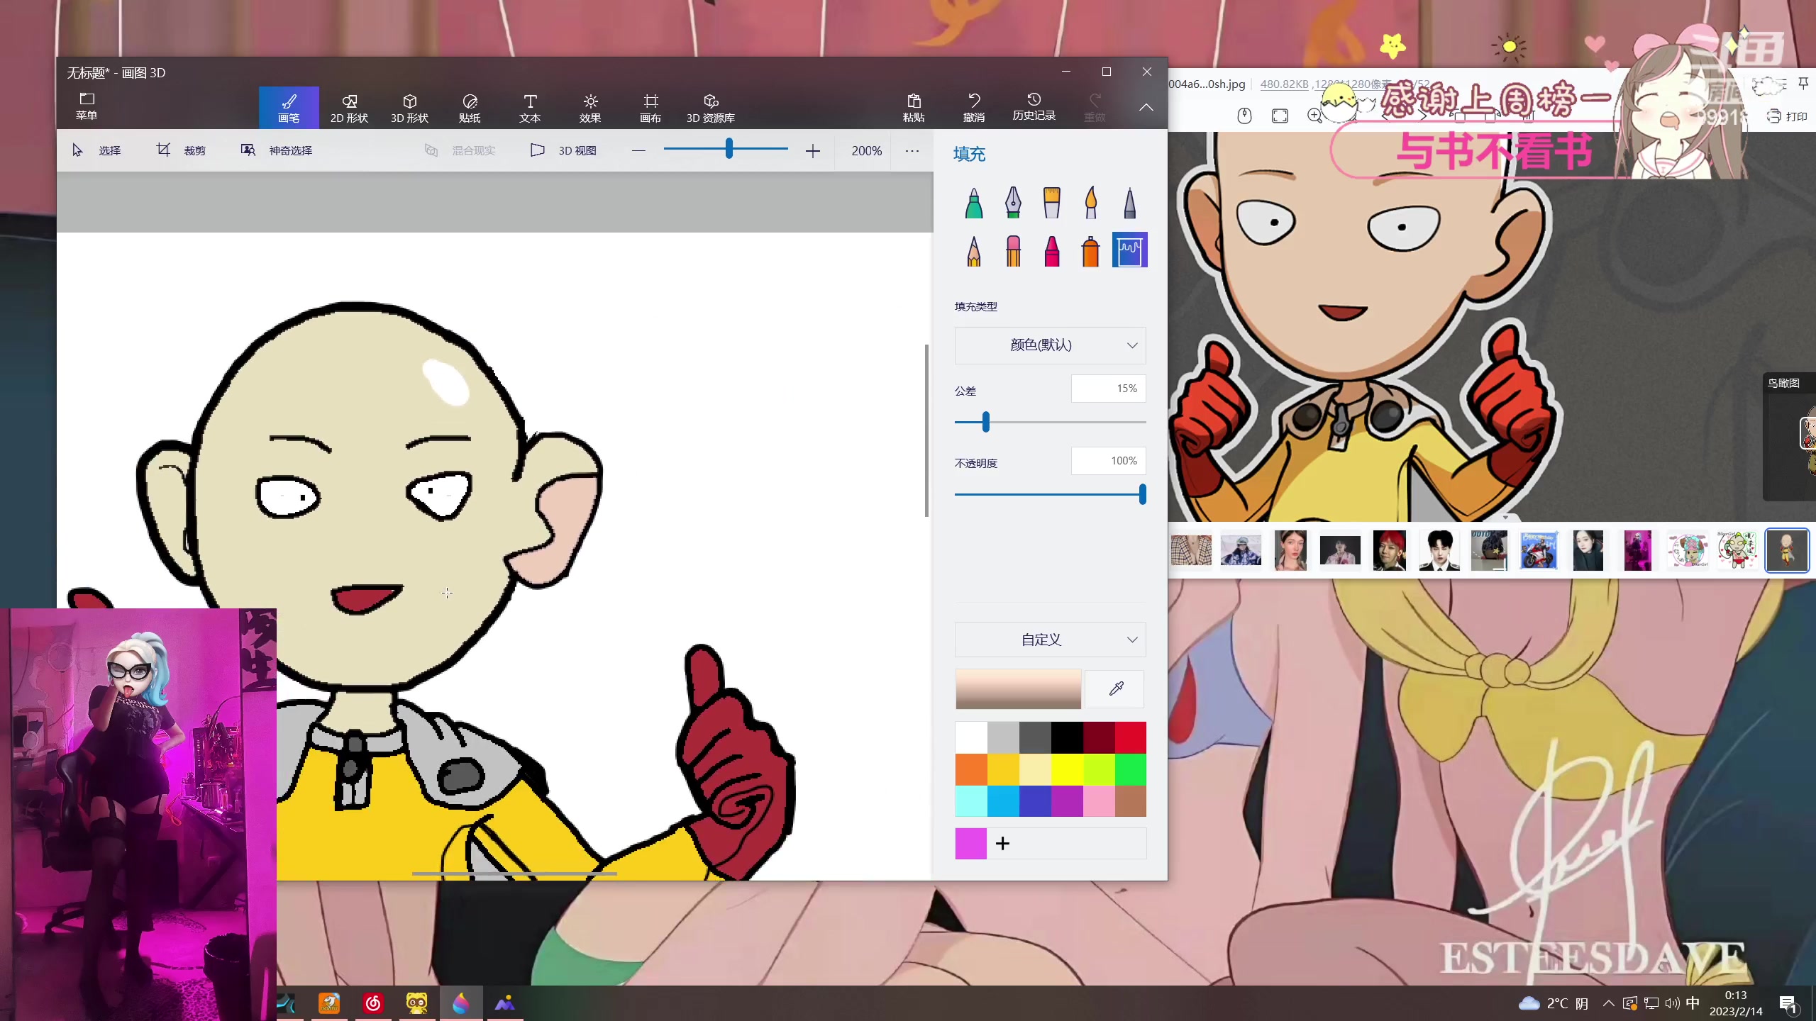Adjust the 不透明度 opacity slider handle
1816x1021 pixels.
pos(1142,494)
